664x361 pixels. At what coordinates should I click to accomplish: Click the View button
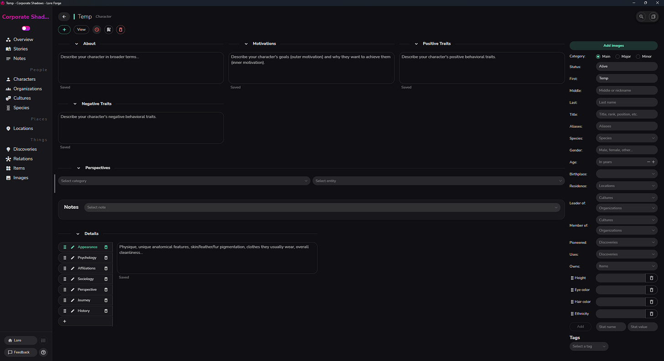click(x=81, y=29)
